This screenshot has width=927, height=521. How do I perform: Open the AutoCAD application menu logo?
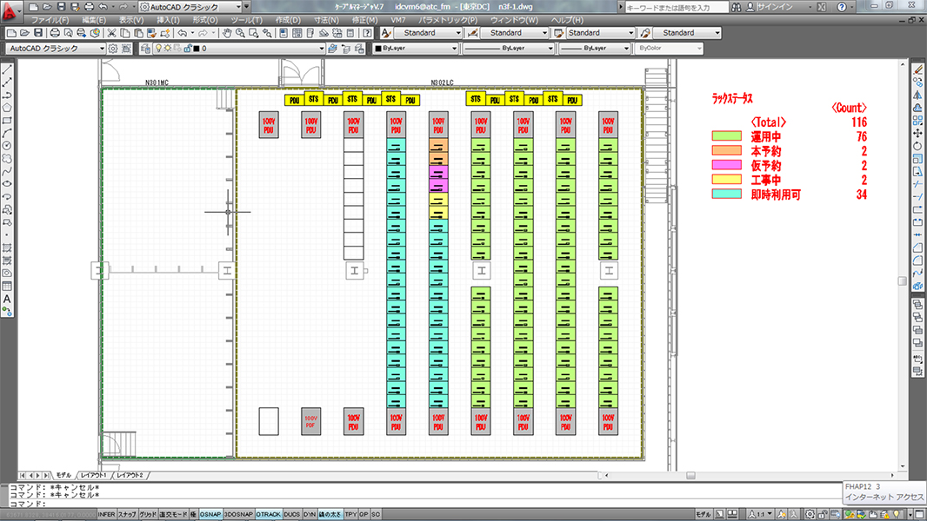[10, 7]
